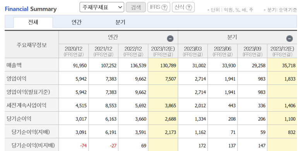The image size is (299, 151).
Task: Select pre-tax profit value 4,515
Action: tap(81, 106)
